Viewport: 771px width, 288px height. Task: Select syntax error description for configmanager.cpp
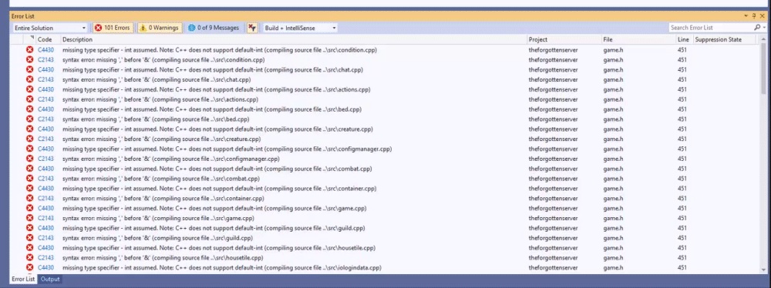(x=171, y=159)
